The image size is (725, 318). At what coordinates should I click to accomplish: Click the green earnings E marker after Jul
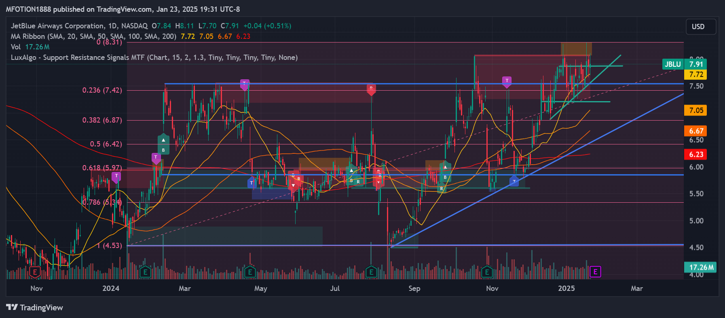click(x=371, y=272)
